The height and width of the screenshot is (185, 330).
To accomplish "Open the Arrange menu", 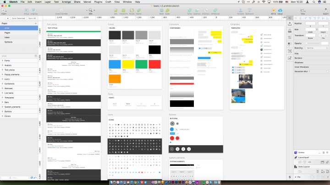I will click(x=66, y=2).
